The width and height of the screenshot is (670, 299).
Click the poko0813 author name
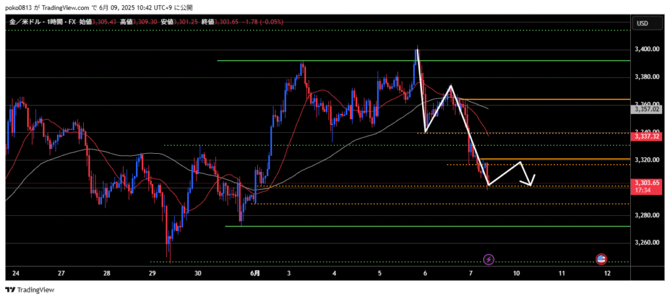(x=18, y=7)
